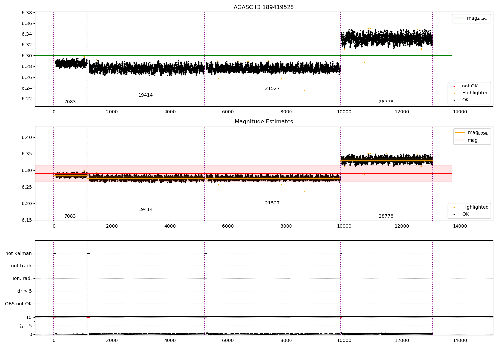This screenshot has width=498, height=348.
Task: Click obsid label 19414 in the top plot
Action: (145, 95)
